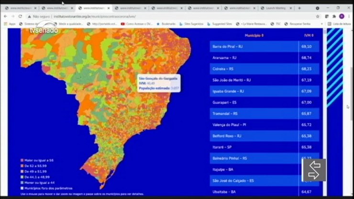The width and height of the screenshot is (354, 199).
Task: Sort table by Município column header
Action: coord(254,35)
